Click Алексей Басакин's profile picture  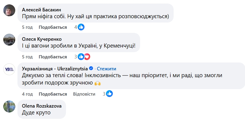click(x=9, y=11)
